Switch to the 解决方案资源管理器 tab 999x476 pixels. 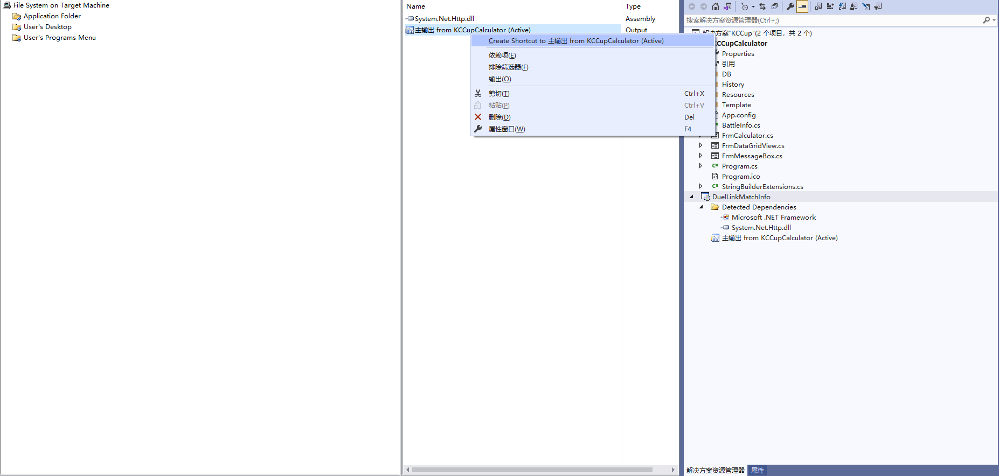coord(716,471)
